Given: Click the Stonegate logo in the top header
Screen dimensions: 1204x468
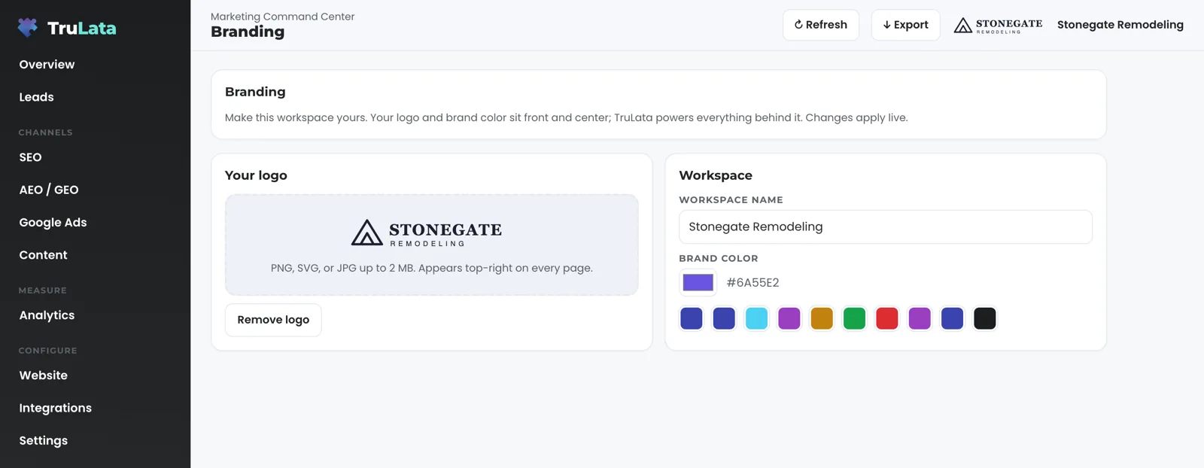Looking at the screenshot, I should point(998,25).
